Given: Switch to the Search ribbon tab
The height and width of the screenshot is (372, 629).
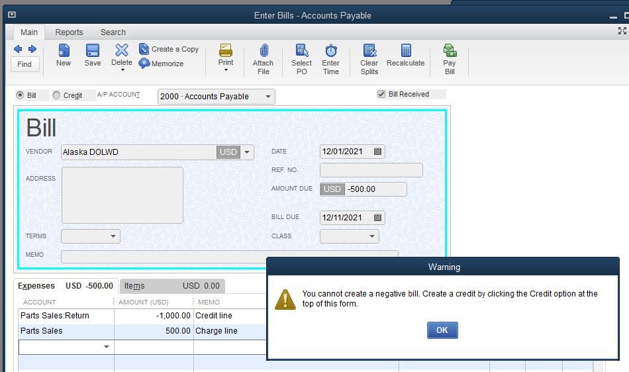Looking at the screenshot, I should (113, 32).
